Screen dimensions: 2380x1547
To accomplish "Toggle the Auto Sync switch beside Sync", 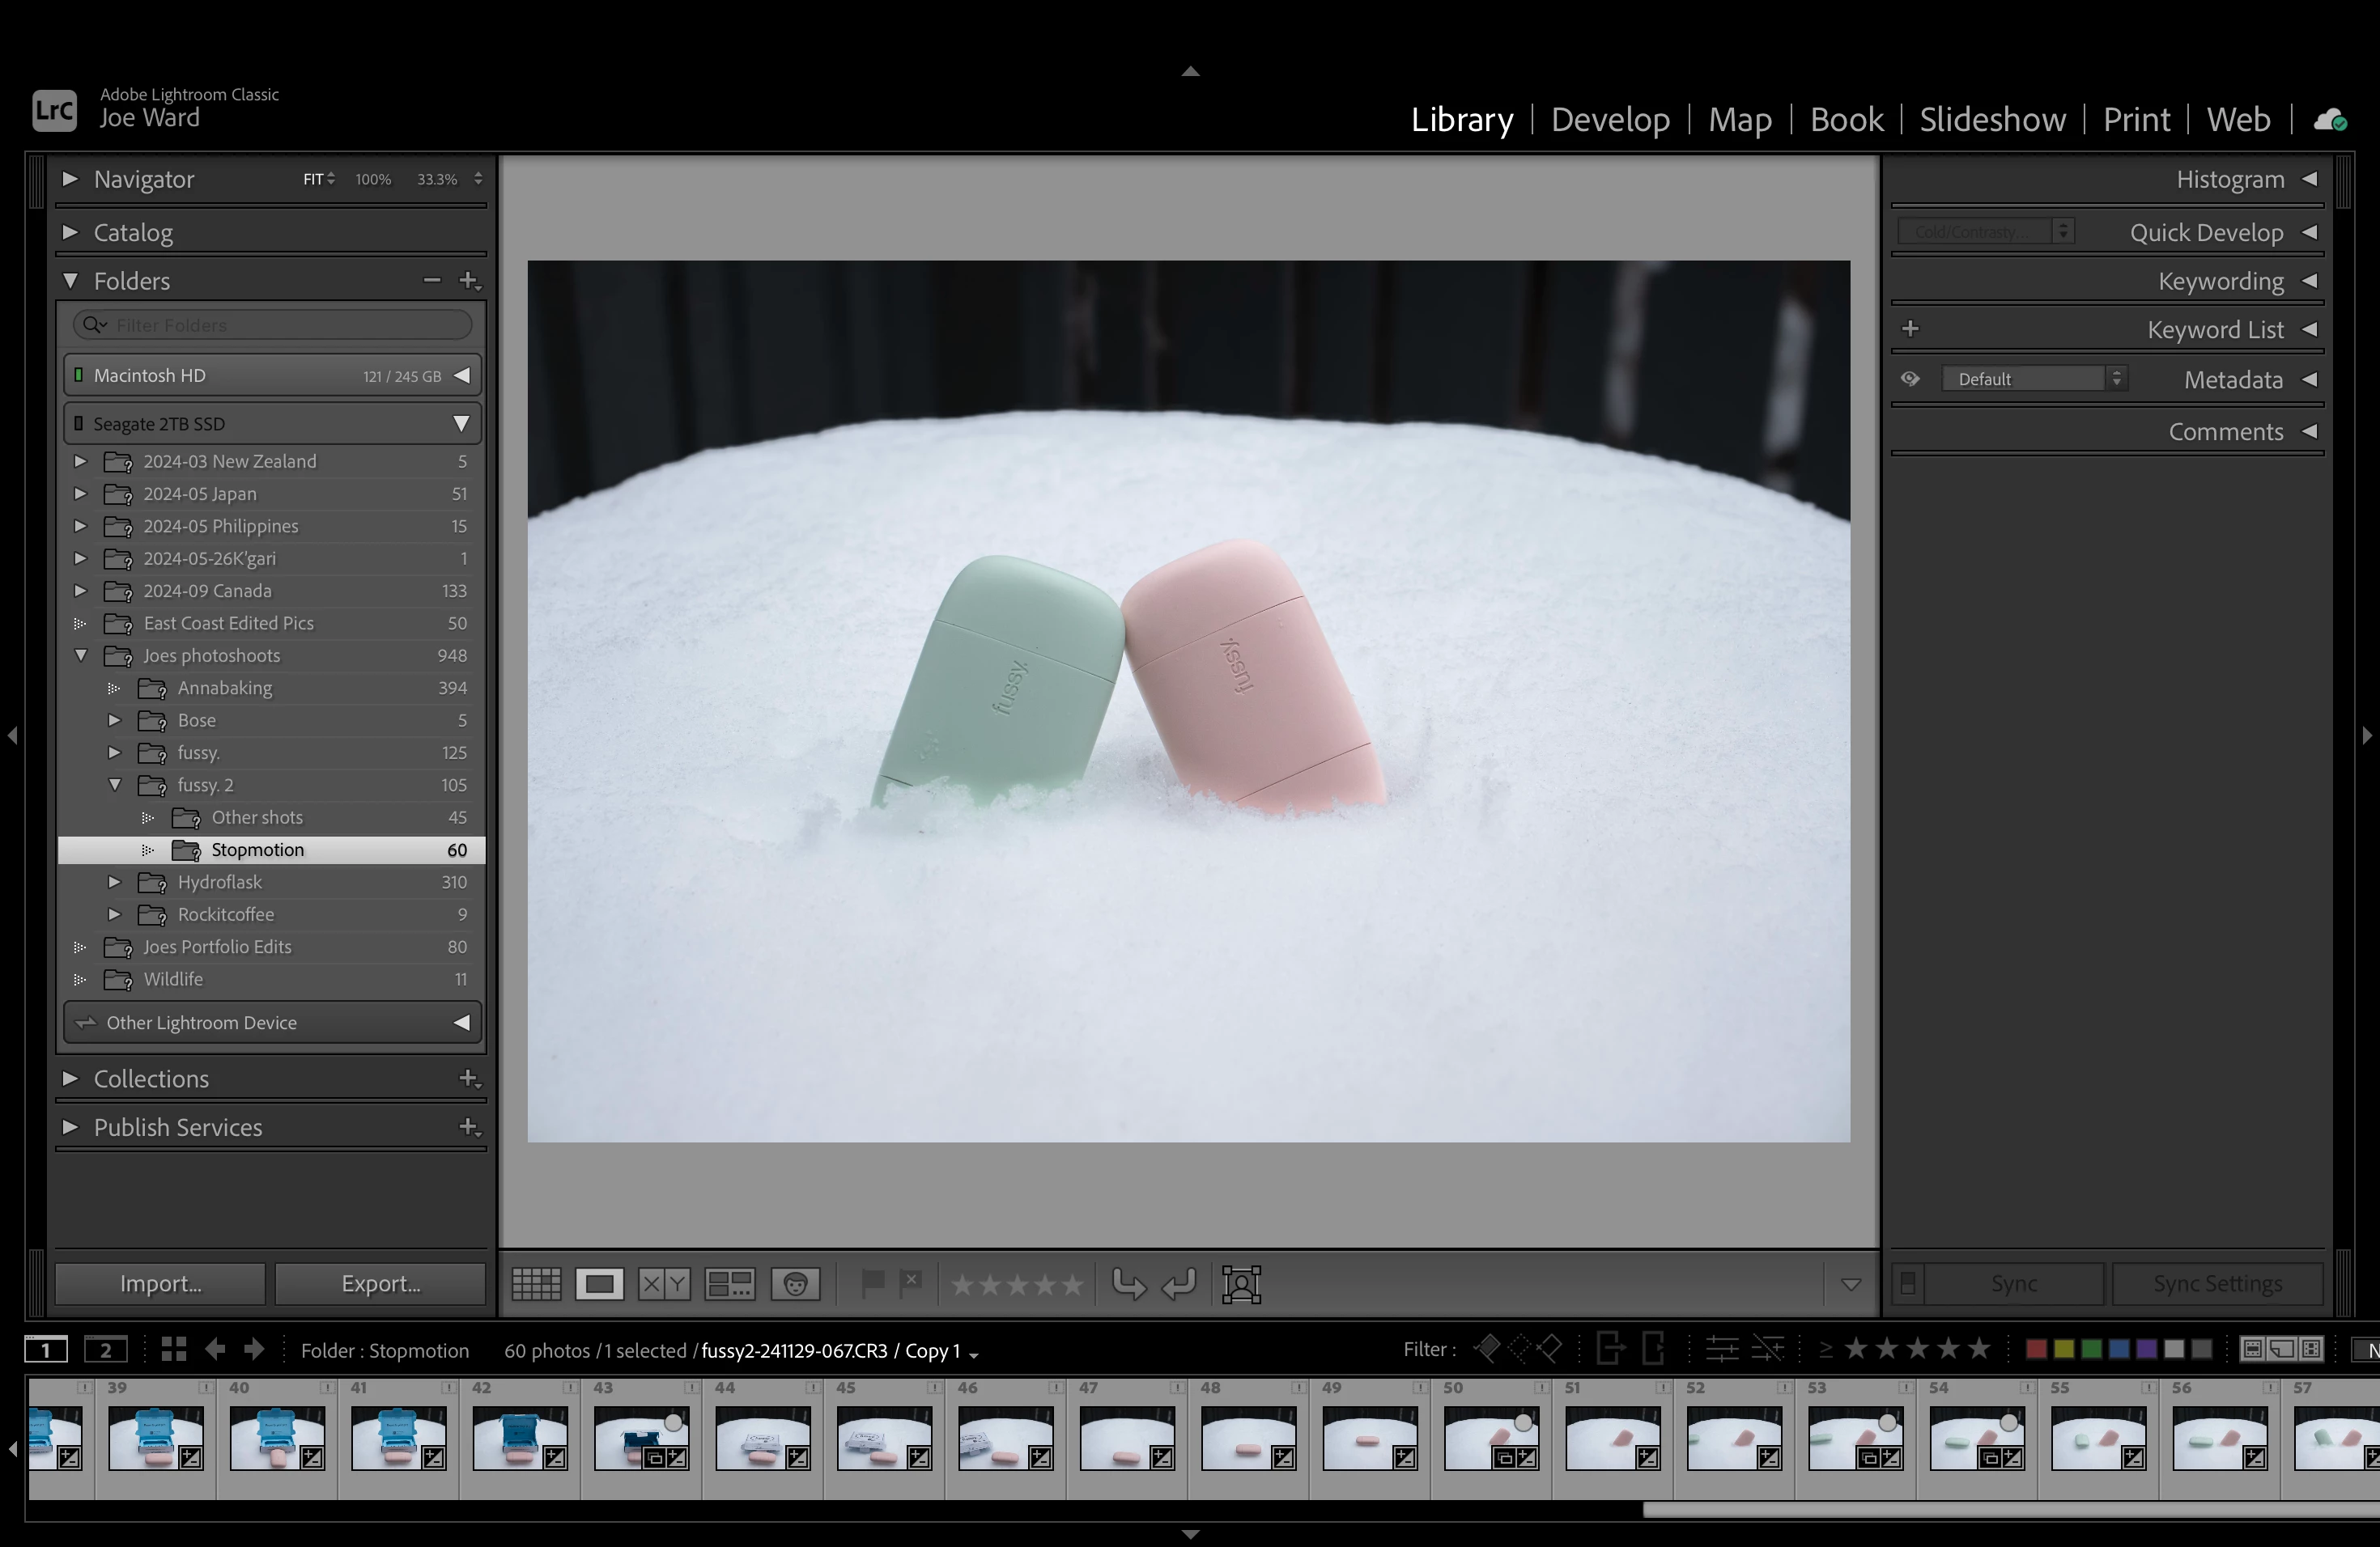I will click(x=1907, y=1283).
